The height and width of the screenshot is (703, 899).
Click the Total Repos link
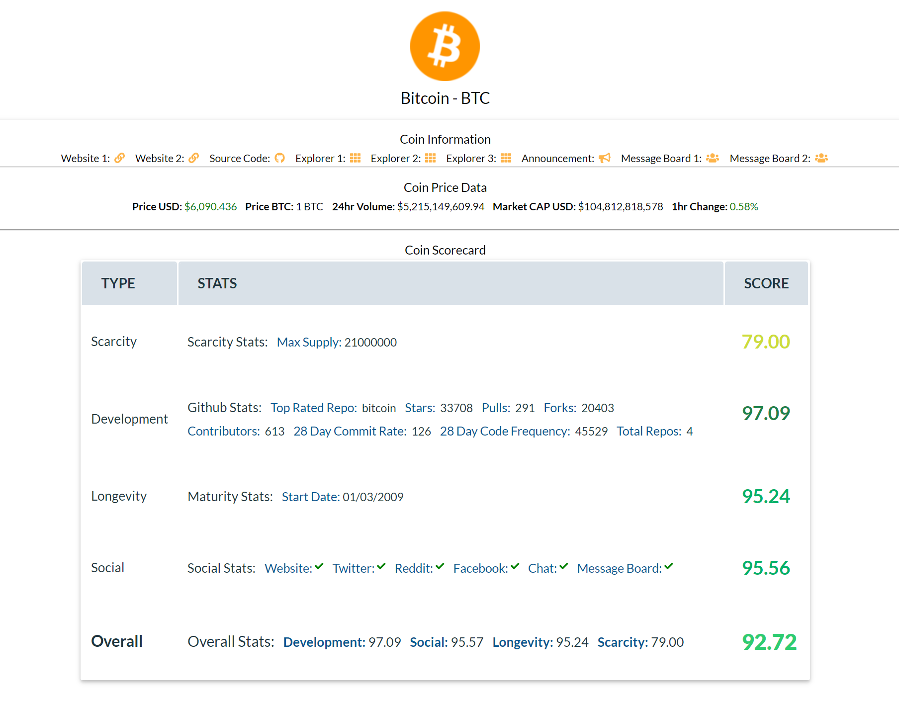click(649, 431)
